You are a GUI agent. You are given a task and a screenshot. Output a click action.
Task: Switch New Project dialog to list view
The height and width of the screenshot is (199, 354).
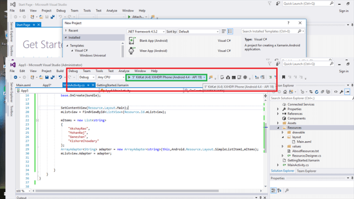tap(230, 32)
